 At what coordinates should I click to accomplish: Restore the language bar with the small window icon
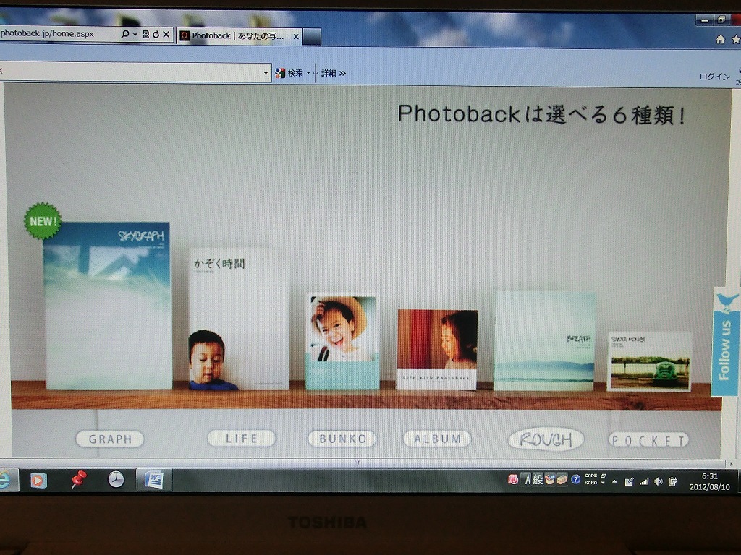pyautogui.click(x=604, y=476)
